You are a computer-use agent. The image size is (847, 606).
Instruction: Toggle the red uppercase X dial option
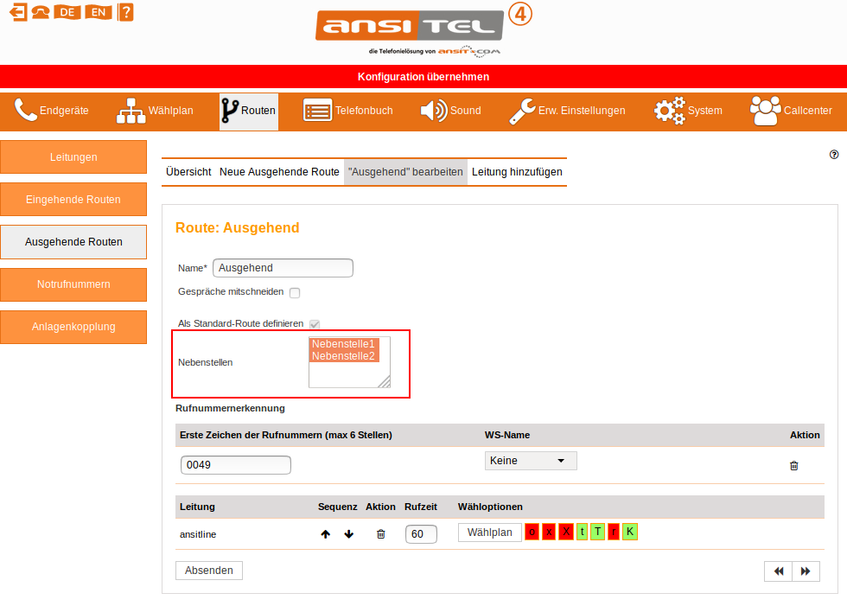point(565,532)
